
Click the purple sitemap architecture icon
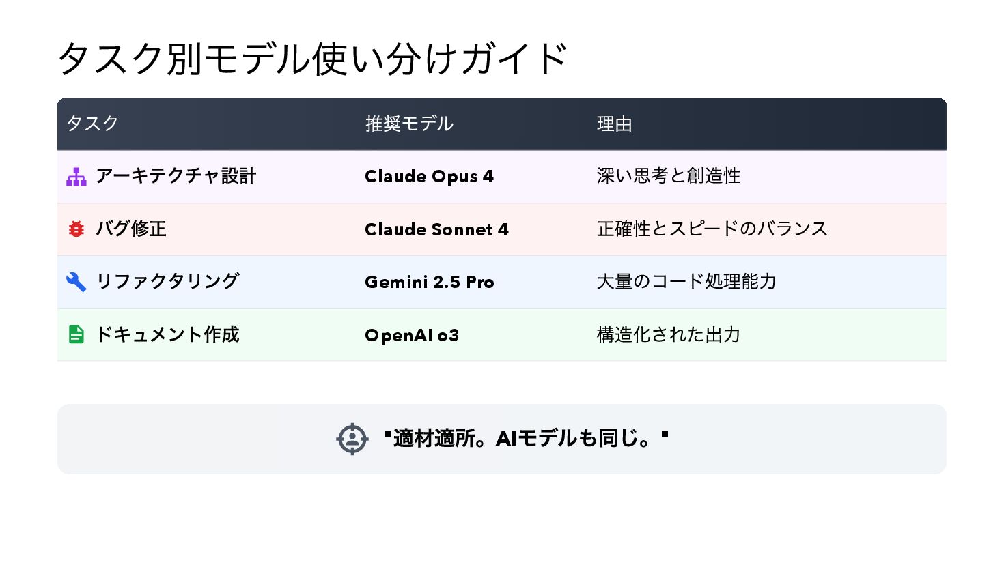click(76, 177)
